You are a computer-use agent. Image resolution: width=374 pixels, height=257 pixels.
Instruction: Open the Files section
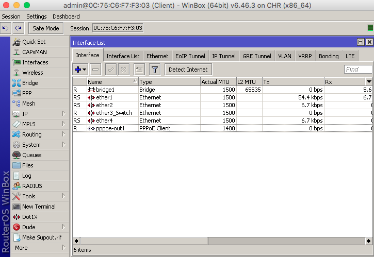[40, 165]
